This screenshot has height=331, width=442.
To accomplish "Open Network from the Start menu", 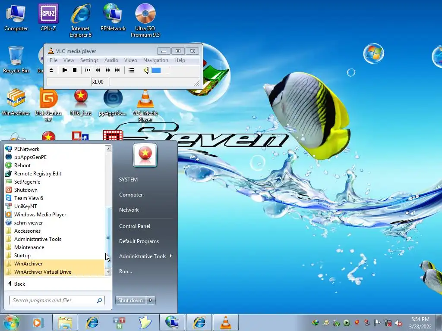I will [x=129, y=210].
